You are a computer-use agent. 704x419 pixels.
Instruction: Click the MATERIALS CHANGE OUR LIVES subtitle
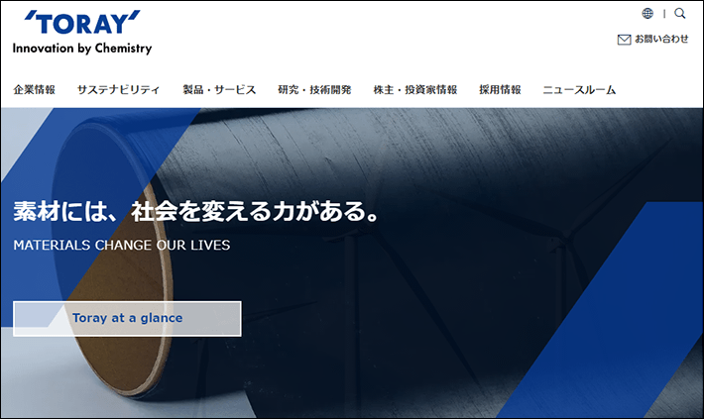[122, 245]
